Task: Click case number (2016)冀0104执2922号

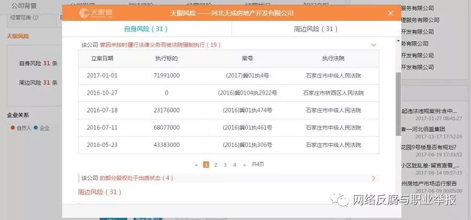Action: (x=247, y=93)
